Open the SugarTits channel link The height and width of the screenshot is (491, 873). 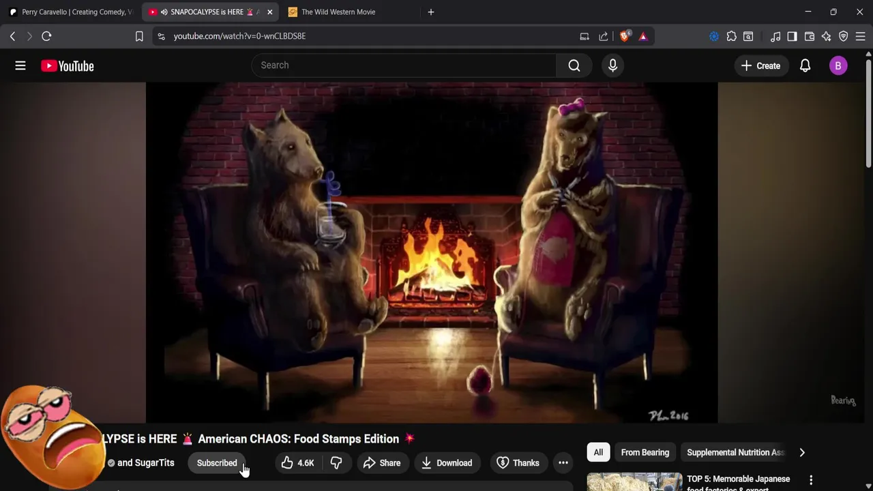click(x=145, y=463)
